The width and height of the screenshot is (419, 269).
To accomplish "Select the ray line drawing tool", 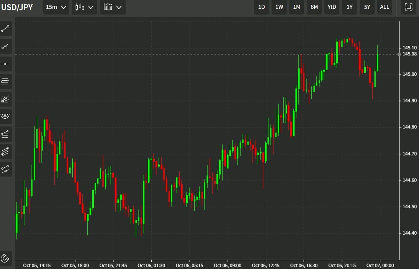I will [5, 47].
